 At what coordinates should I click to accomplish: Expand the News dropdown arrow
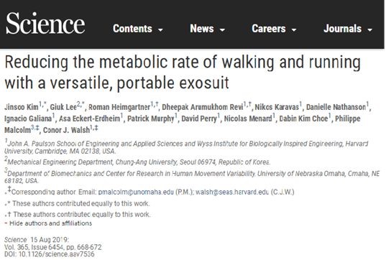[222, 30]
